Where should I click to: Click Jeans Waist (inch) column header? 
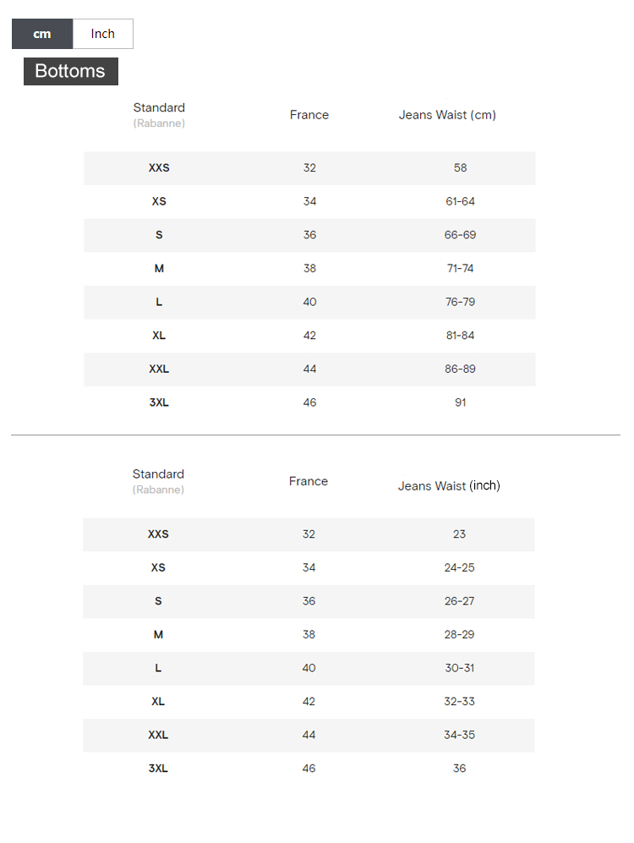click(x=449, y=486)
